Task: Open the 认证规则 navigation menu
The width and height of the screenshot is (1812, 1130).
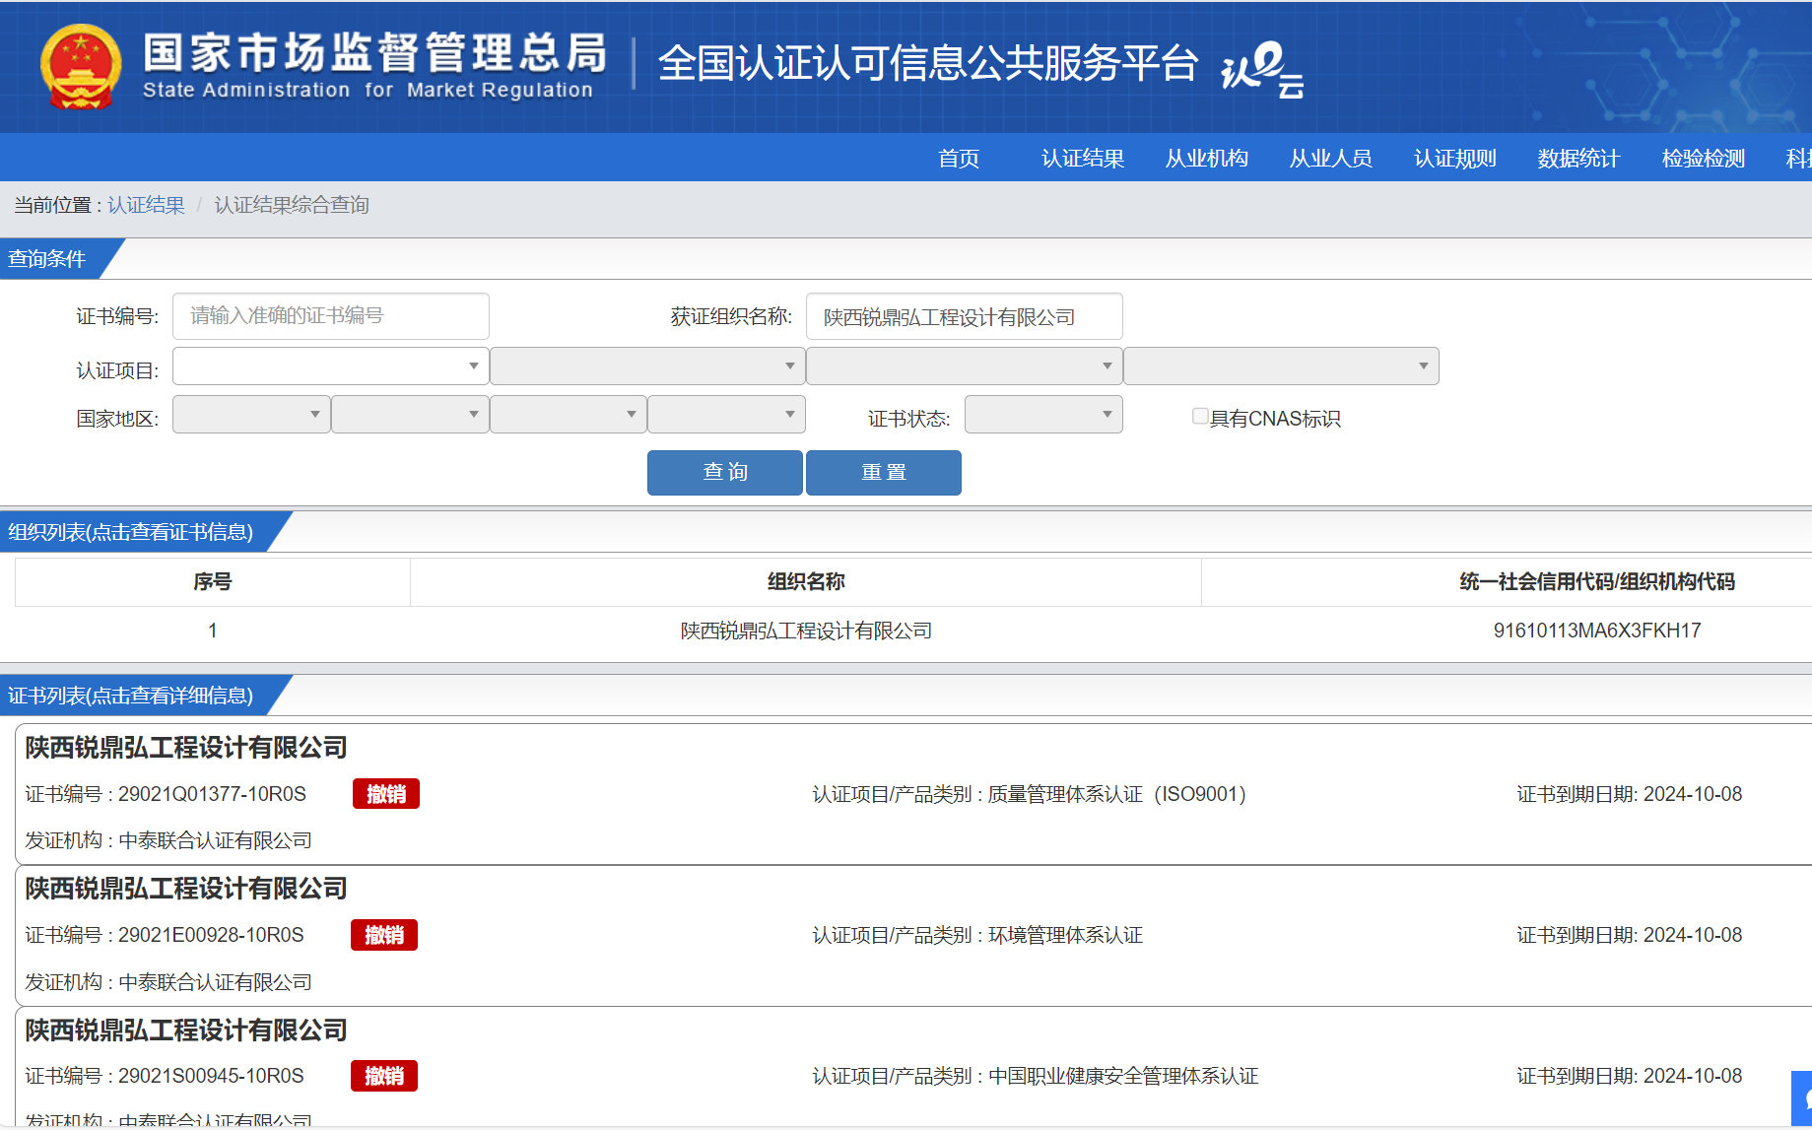Action: (x=1455, y=159)
